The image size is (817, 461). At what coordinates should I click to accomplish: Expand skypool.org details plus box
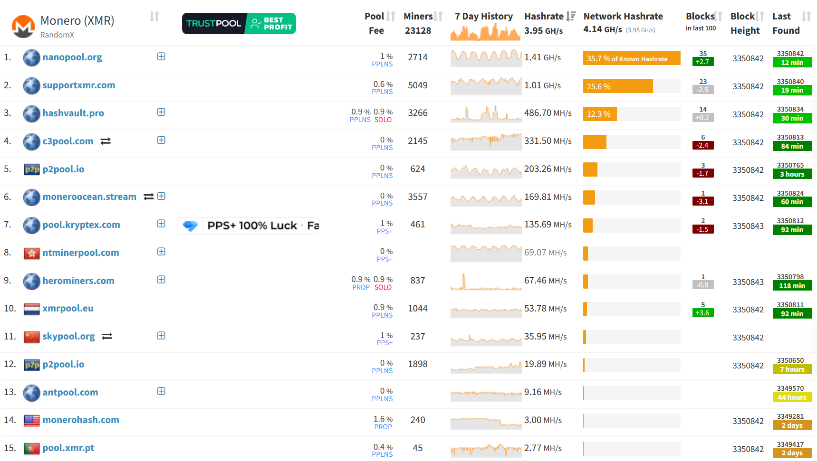(x=161, y=336)
